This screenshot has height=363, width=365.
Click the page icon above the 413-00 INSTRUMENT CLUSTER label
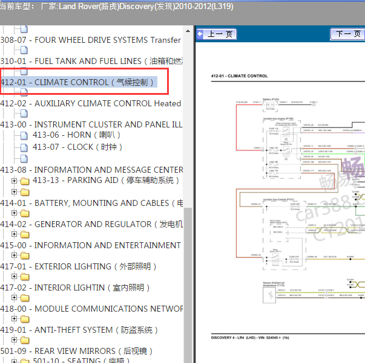click(24, 114)
